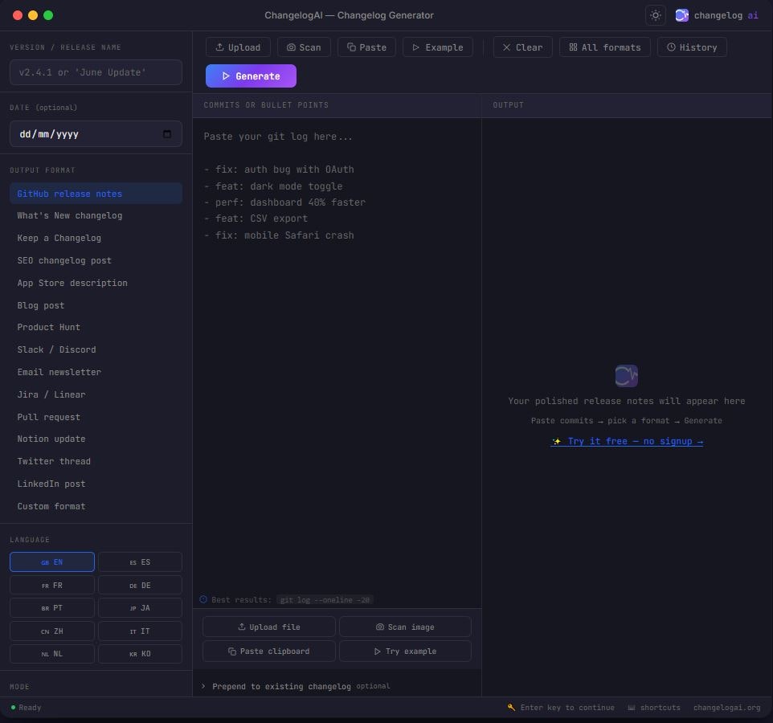Open the calendar picker icon in date field
Image resolution: width=773 pixels, height=723 pixels.
pyautogui.click(x=167, y=134)
